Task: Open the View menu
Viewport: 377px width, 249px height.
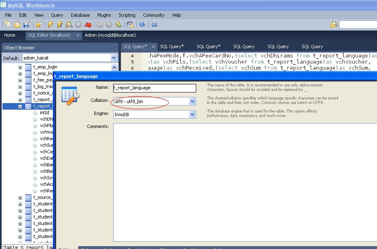Action: (39, 15)
